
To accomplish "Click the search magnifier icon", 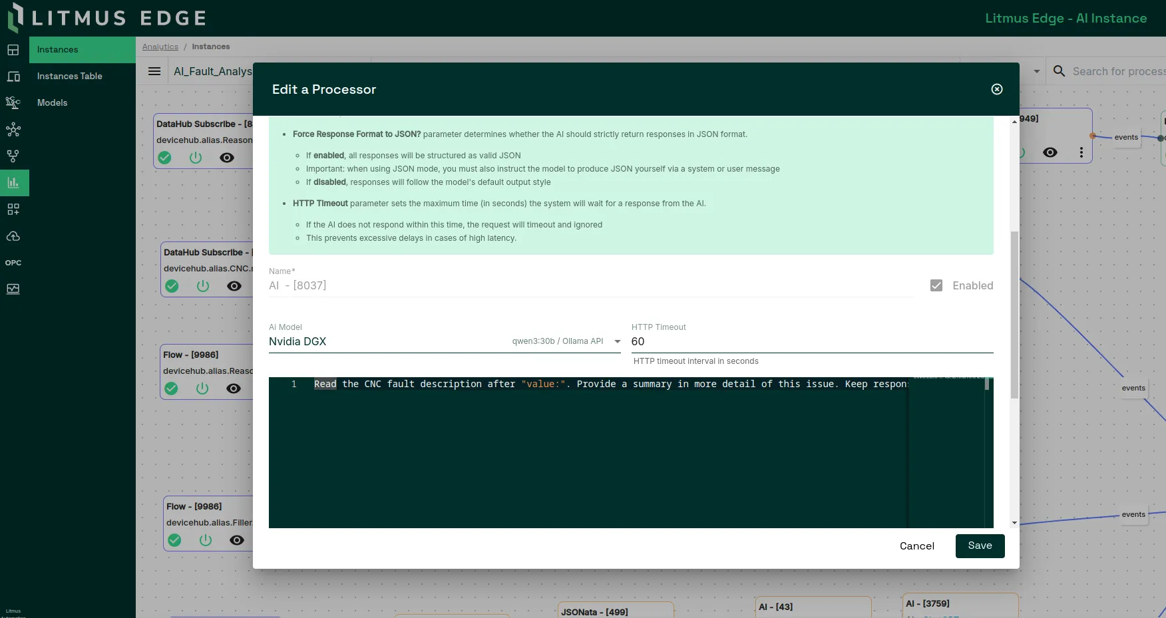I will tap(1059, 71).
